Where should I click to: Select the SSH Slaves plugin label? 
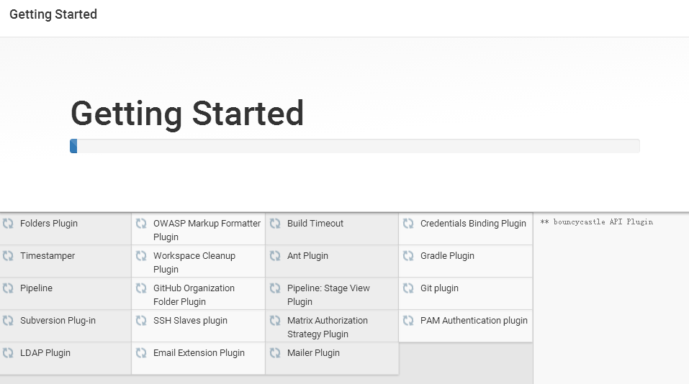pyautogui.click(x=190, y=321)
